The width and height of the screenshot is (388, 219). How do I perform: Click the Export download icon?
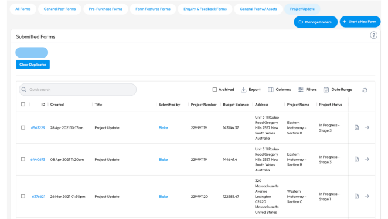pyautogui.click(x=243, y=89)
